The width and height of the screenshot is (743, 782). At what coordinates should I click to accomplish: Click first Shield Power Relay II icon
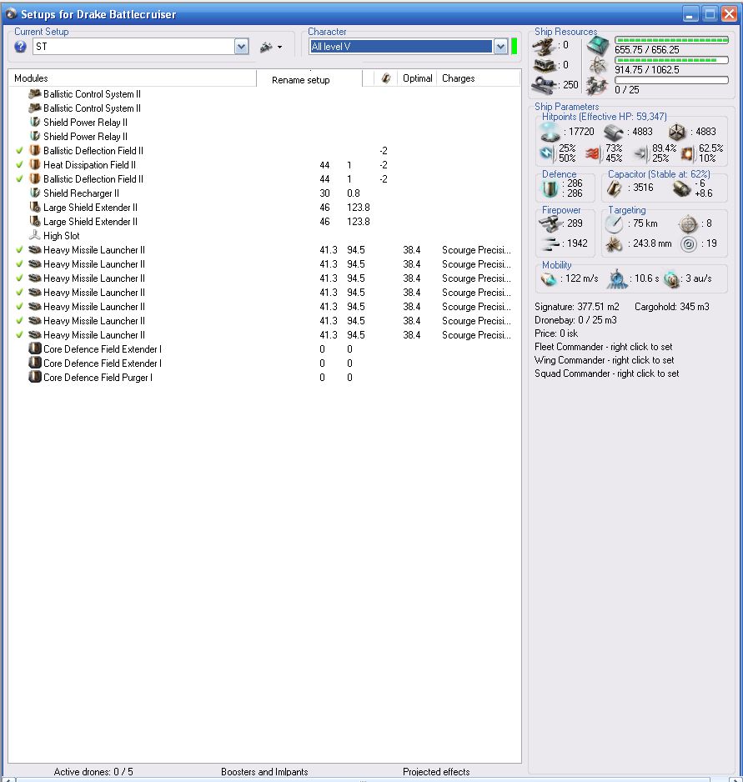35,123
